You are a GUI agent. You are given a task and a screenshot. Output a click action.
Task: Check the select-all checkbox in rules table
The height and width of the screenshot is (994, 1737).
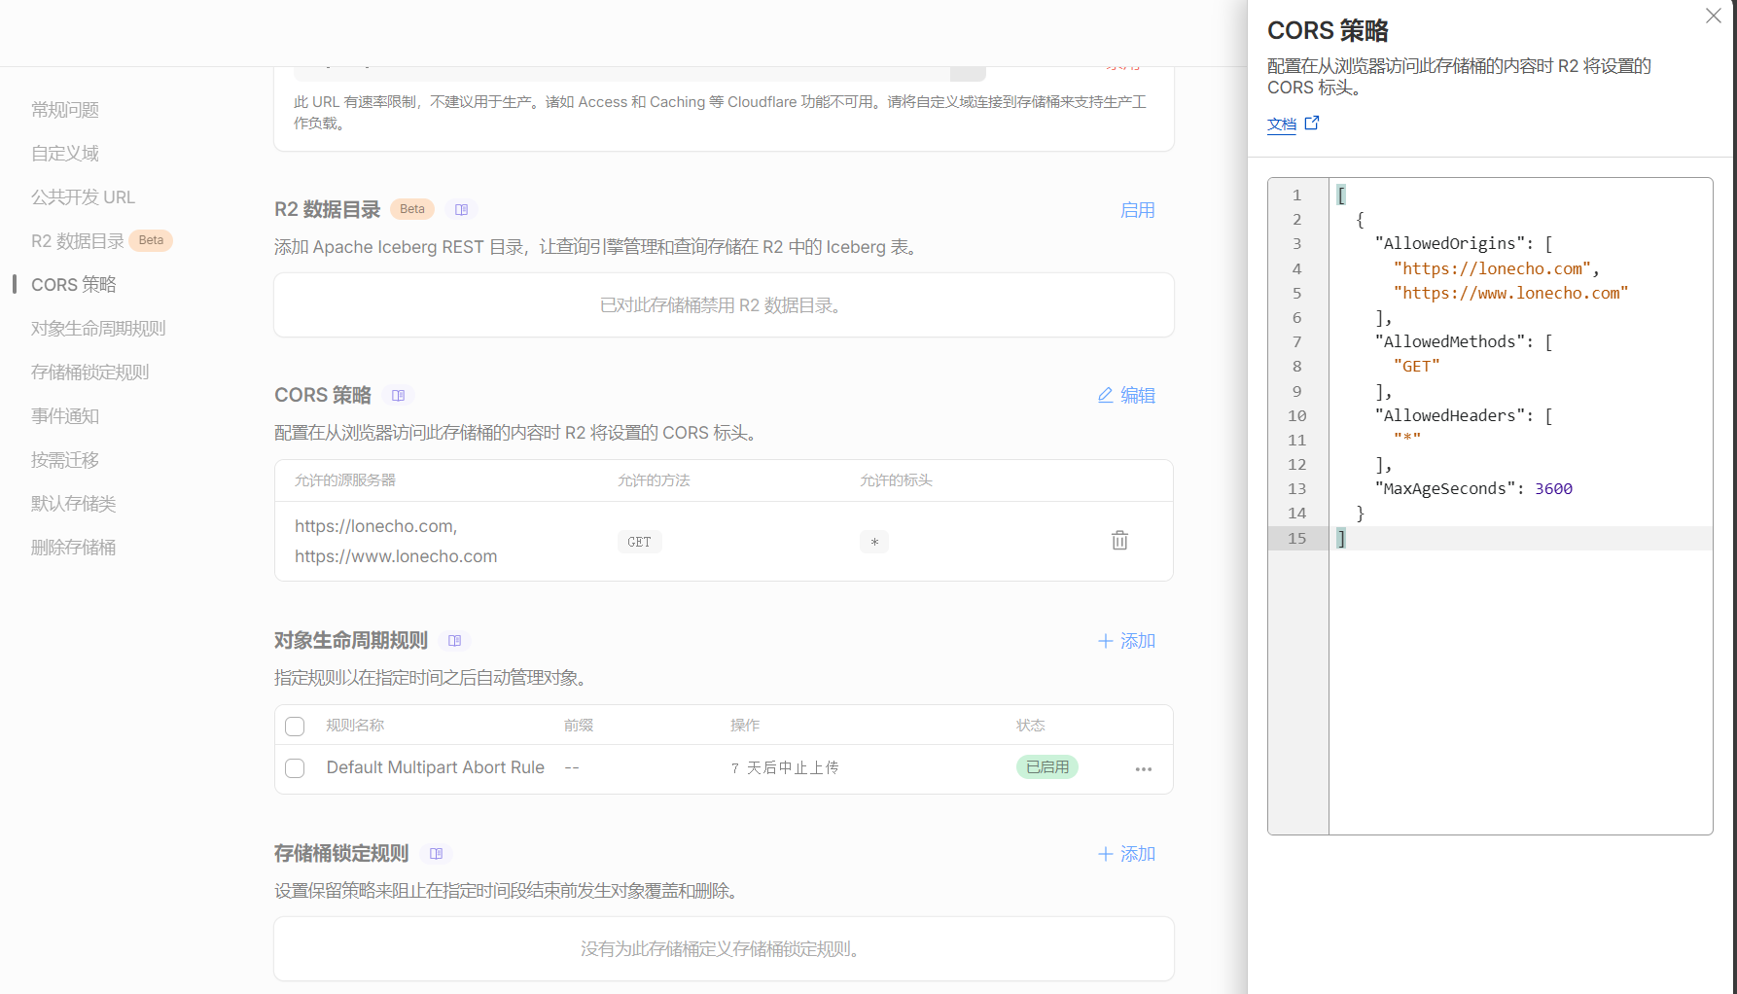tap(295, 726)
